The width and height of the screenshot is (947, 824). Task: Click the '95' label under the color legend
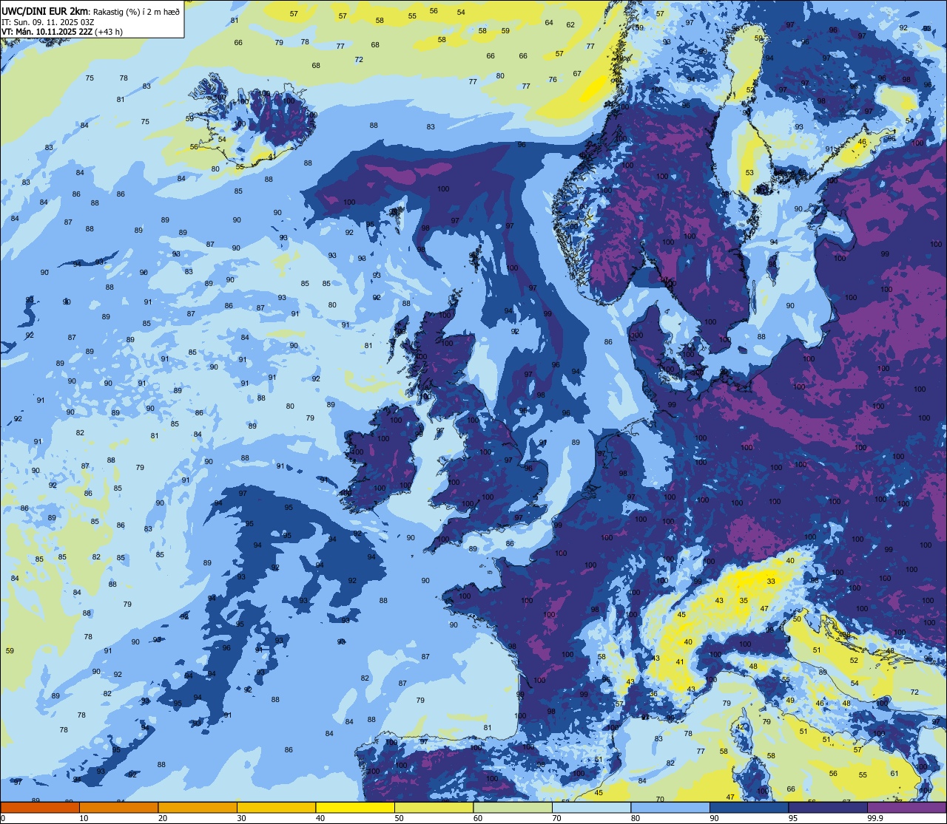[x=793, y=818]
